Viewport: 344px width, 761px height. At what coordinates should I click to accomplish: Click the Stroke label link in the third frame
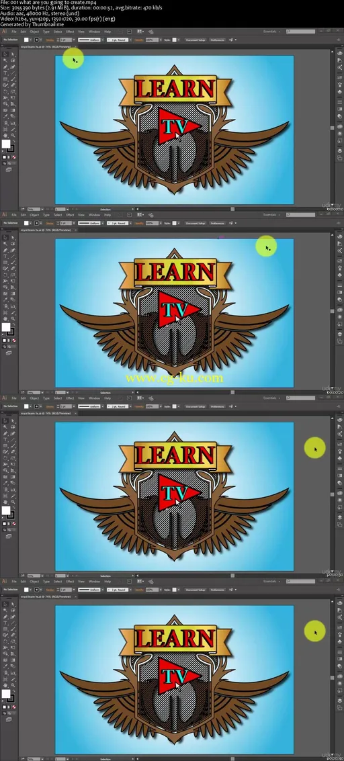click(x=50, y=406)
